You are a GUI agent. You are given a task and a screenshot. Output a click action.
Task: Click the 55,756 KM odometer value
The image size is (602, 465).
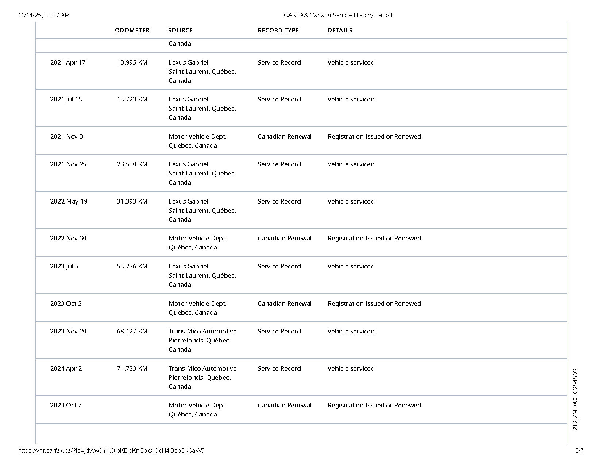point(132,266)
